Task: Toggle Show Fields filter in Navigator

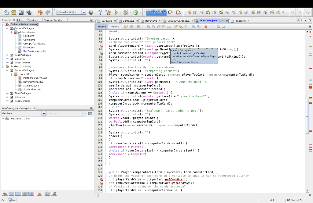Action: pos(12,194)
